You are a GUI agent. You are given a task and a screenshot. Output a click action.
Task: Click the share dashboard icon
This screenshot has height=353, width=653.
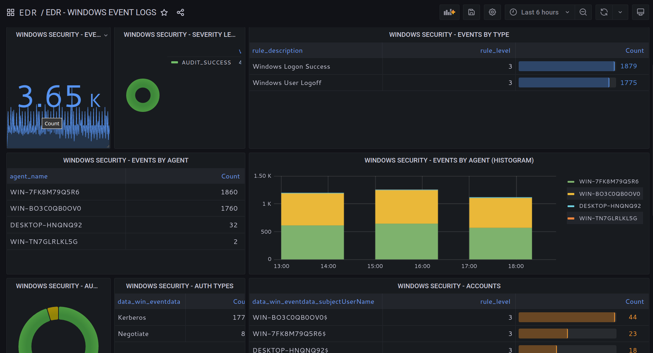pyautogui.click(x=180, y=13)
